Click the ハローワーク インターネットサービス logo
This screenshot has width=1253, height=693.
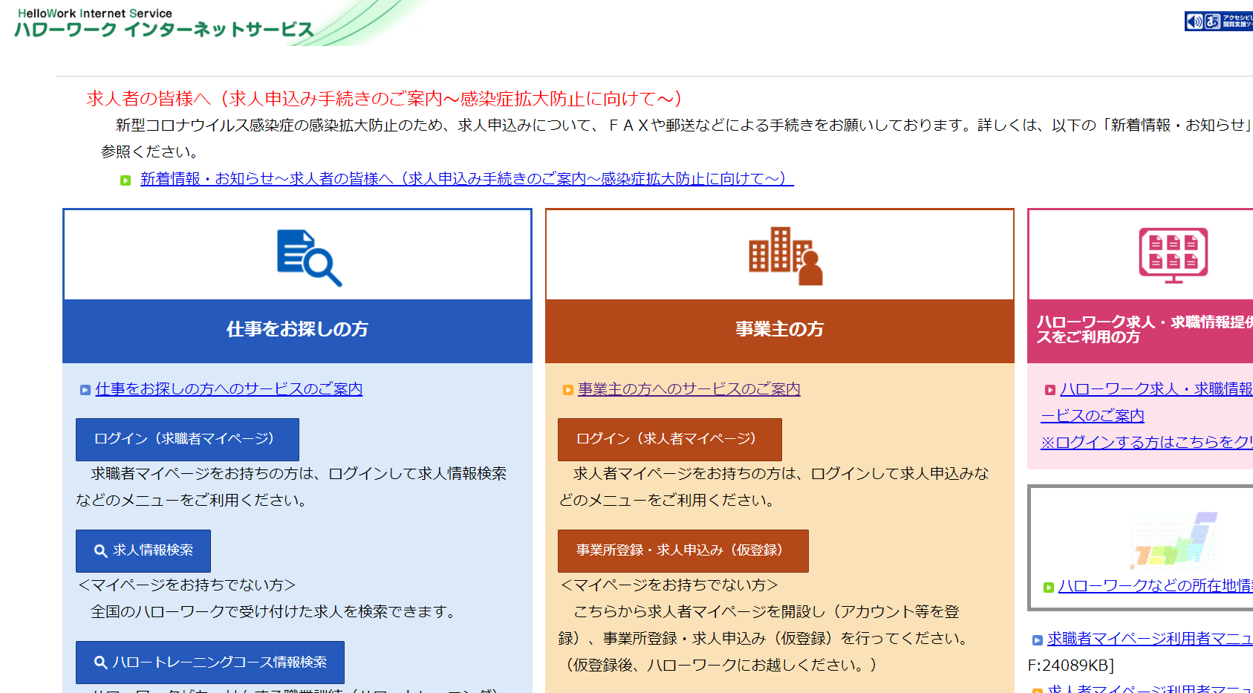click(x=164, y=23)
